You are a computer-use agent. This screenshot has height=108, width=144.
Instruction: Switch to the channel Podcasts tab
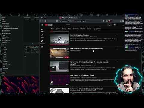tap(76, 29)
